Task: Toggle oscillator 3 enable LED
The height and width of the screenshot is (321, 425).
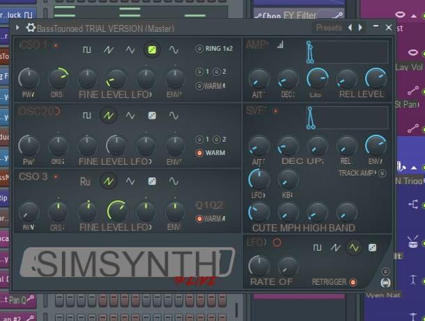Action: point(56,176)
